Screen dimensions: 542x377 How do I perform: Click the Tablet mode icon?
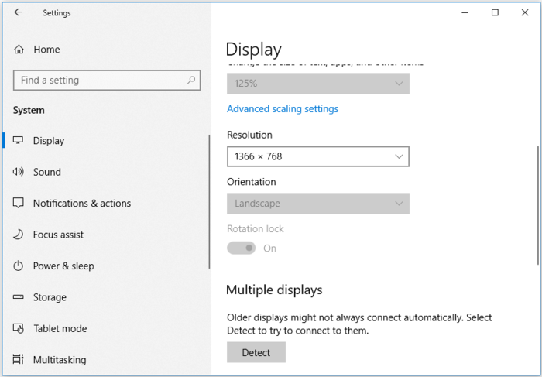[x=18, y=328]
